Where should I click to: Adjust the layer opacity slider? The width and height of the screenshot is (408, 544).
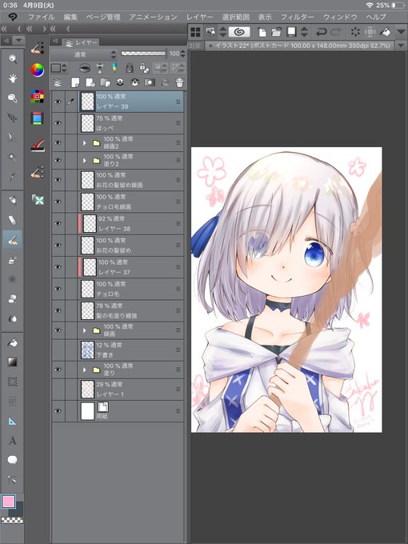pos(143,54)
